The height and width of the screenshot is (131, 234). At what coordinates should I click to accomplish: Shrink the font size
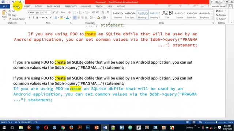pyautogui.click(x=57, y=12)
